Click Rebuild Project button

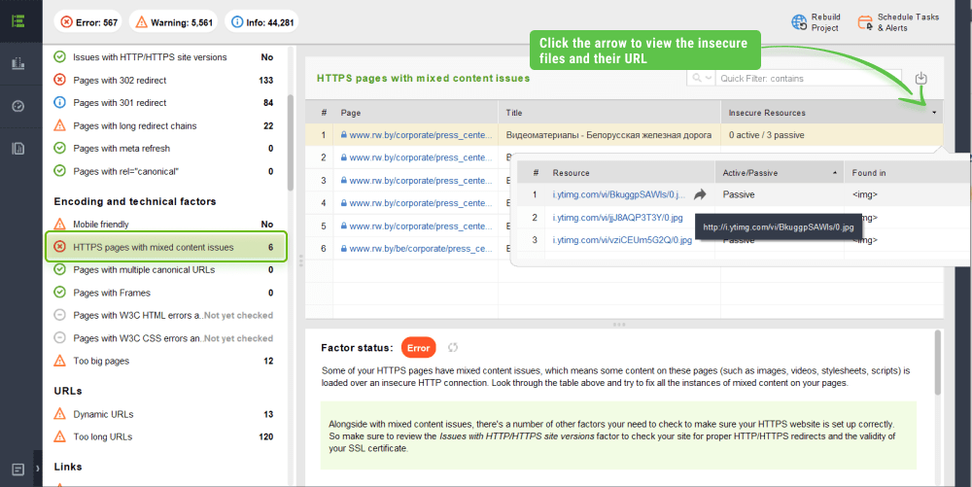click(x=816, y=22)
